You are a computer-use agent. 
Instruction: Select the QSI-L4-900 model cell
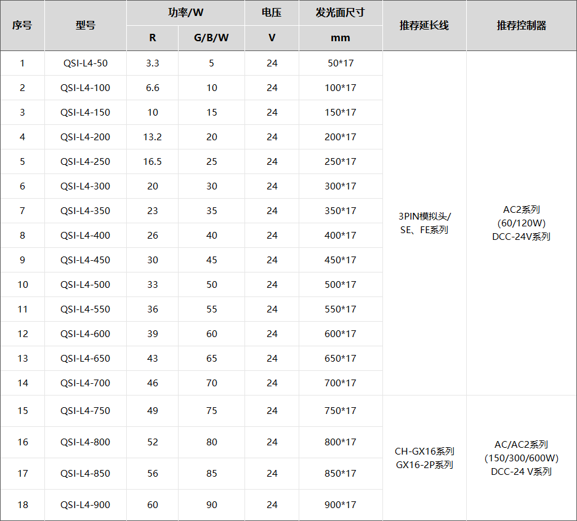(85, 504)
